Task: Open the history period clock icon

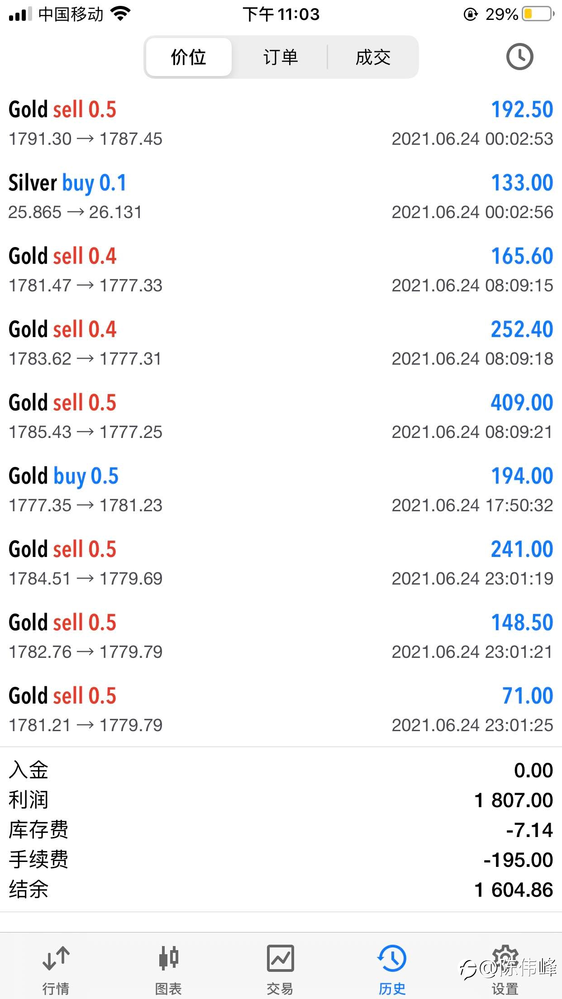Action: (519, 57)
